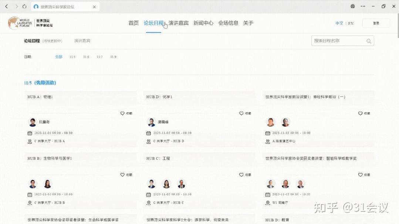The image size is (399, 224).
Task: Switch language to 中文
Action: tap(339, 23)
